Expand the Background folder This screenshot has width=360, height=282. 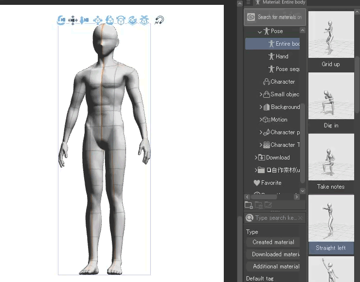(261, 107)
